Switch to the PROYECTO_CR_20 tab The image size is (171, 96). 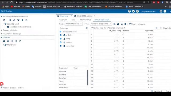tap(84, 16)
